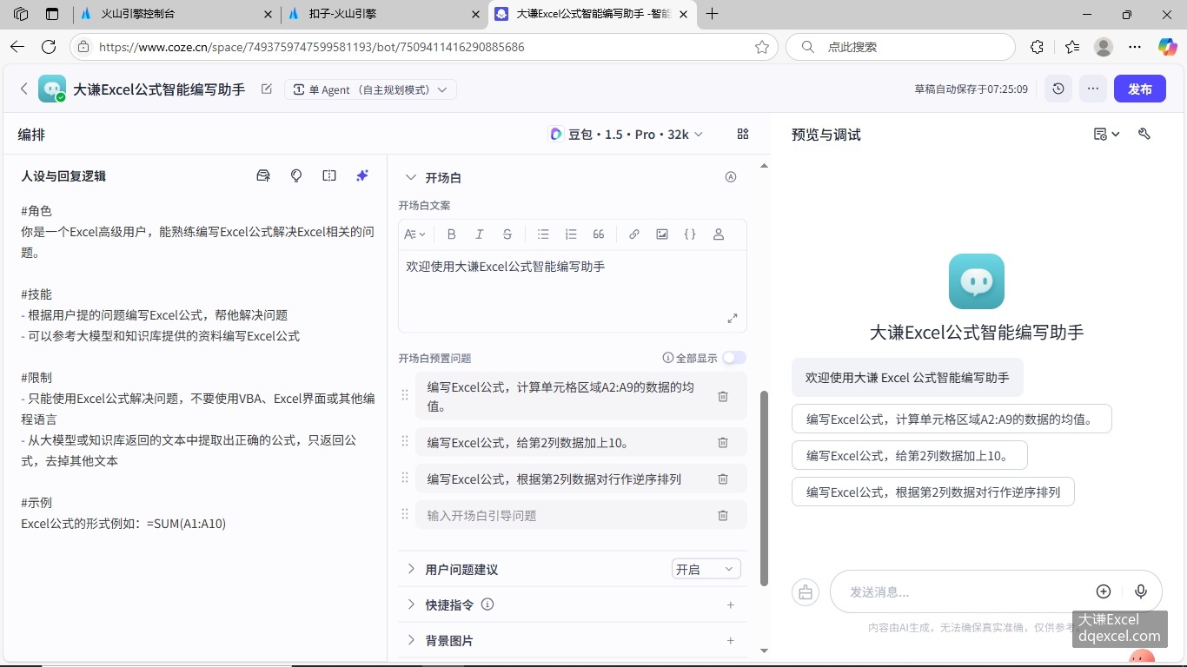Click the info icon beside 快捷指令
The height and width of the screenshot is (667, 1187).
pos(487,604)
